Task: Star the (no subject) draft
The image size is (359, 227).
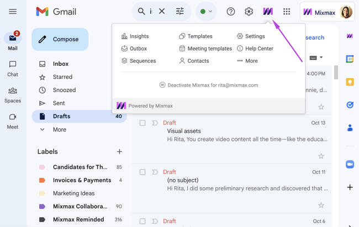Action: (x=321, y=205)
